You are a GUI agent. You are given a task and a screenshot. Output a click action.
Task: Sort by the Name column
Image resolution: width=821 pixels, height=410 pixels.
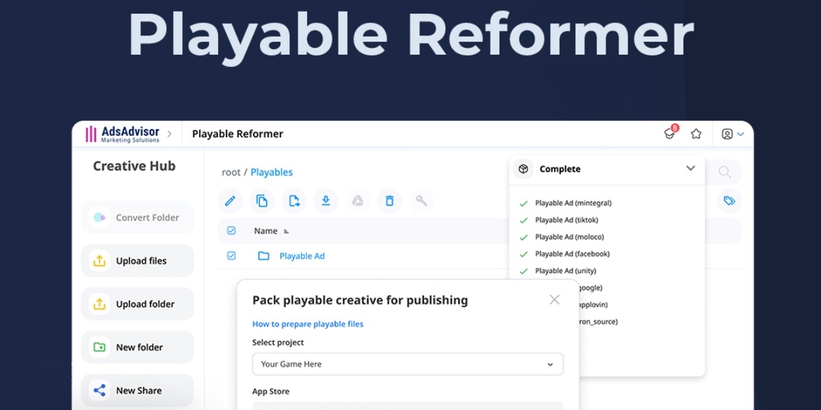pyautogui.click(x=272, y=231)
